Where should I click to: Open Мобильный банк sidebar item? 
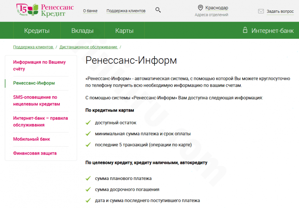coord(31,139)
